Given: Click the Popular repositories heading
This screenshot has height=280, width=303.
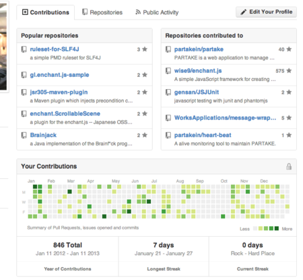Looking at the screenshot, I should click(50, 36).
